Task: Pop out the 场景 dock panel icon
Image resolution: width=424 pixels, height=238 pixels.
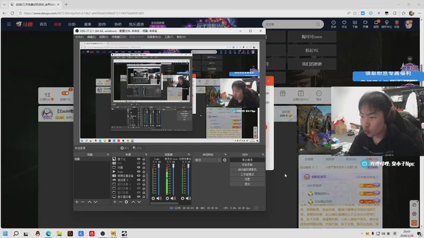Action: click(108, 154)
